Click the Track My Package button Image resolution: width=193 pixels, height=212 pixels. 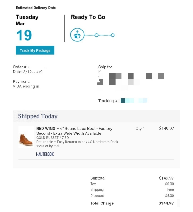pos(35,50)
